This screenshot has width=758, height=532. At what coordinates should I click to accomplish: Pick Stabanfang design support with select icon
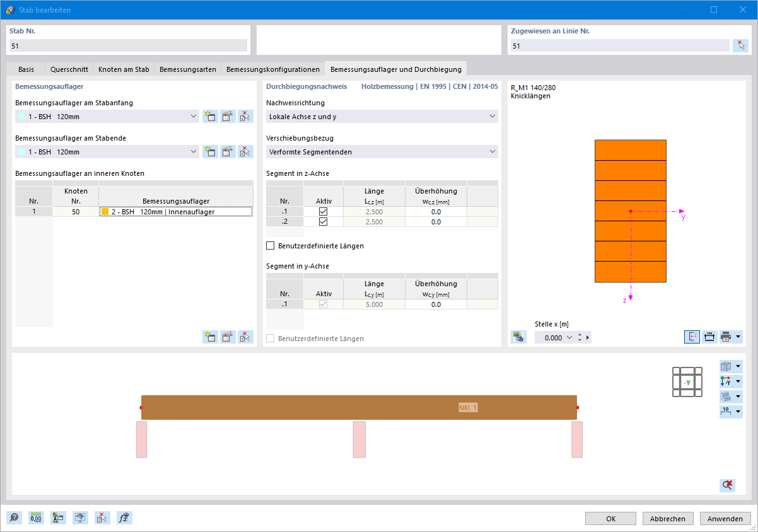click(x=245, y=117)
